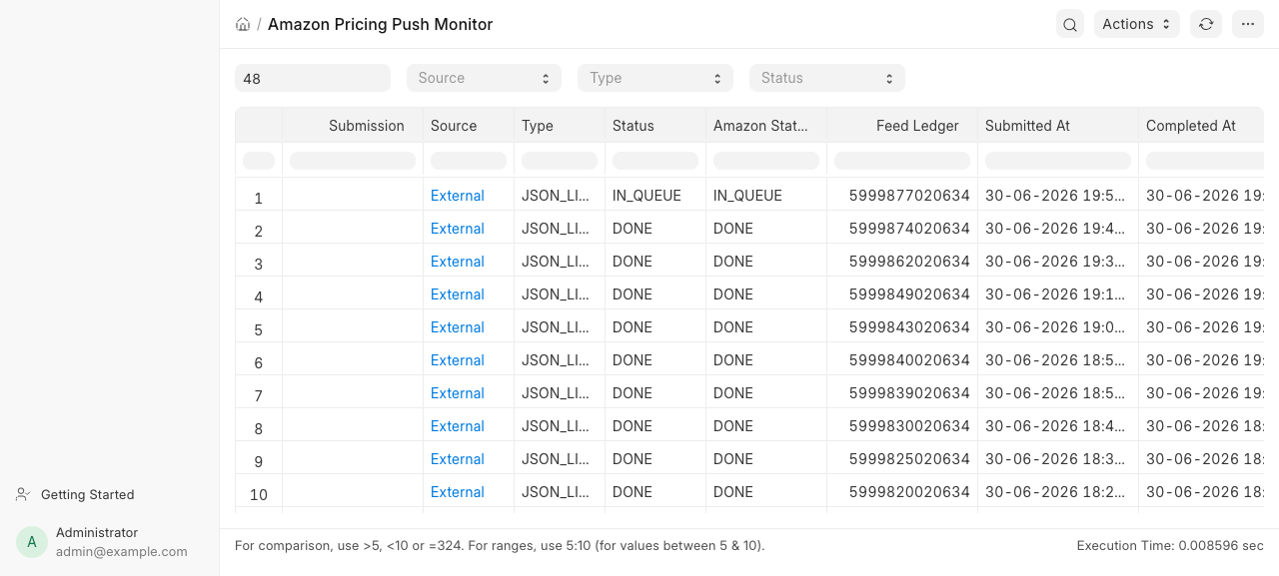Viewport: 1279px width, 576px height.
Task: Click the DONE Status cell in row 4
Action: 655,294
